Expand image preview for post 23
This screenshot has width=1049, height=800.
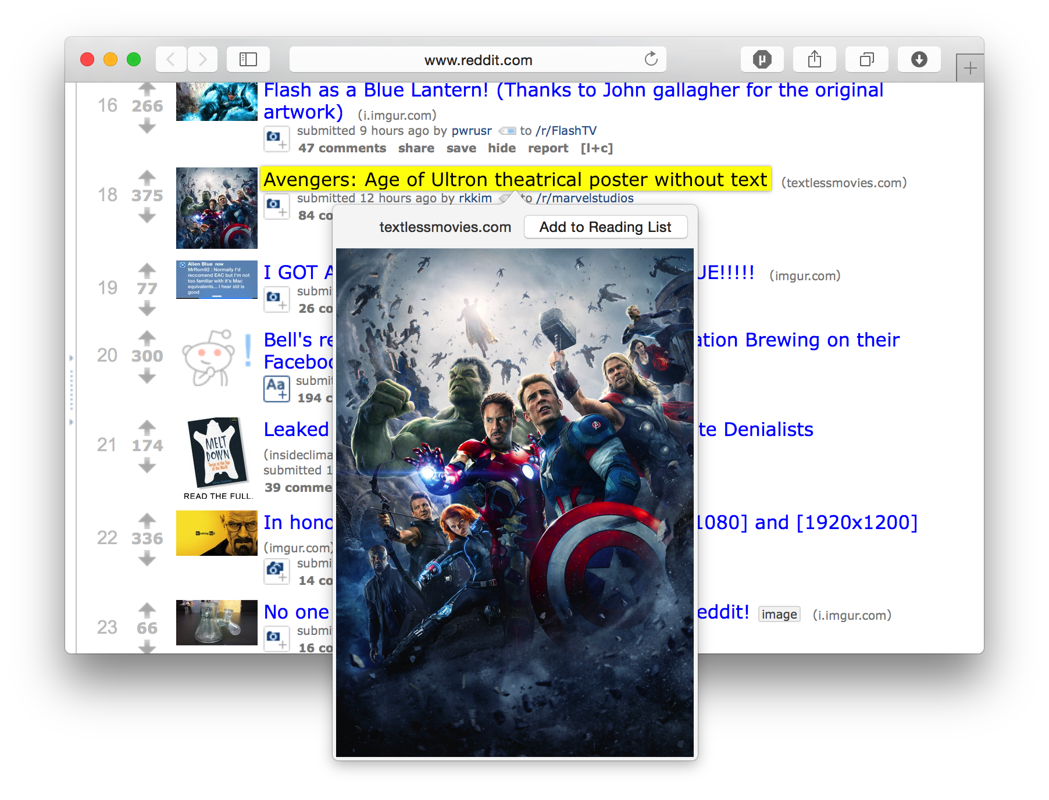[x=277, y=639]
